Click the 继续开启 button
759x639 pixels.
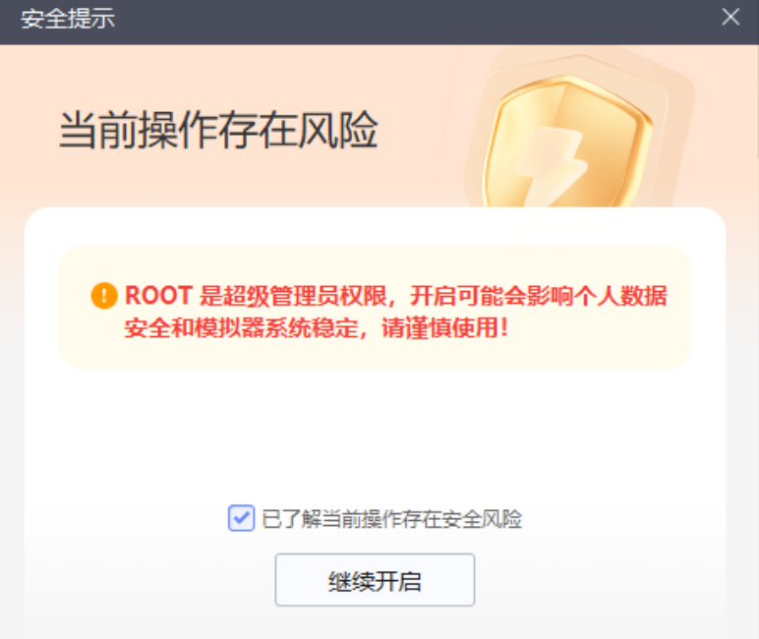375,580
